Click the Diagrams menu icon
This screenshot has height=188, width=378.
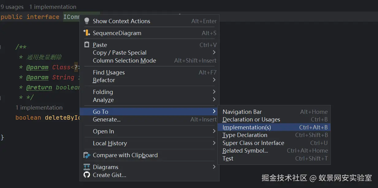click(87, 167)
